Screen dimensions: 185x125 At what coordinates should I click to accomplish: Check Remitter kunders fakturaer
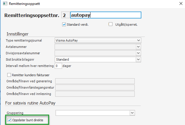[9, 75]
